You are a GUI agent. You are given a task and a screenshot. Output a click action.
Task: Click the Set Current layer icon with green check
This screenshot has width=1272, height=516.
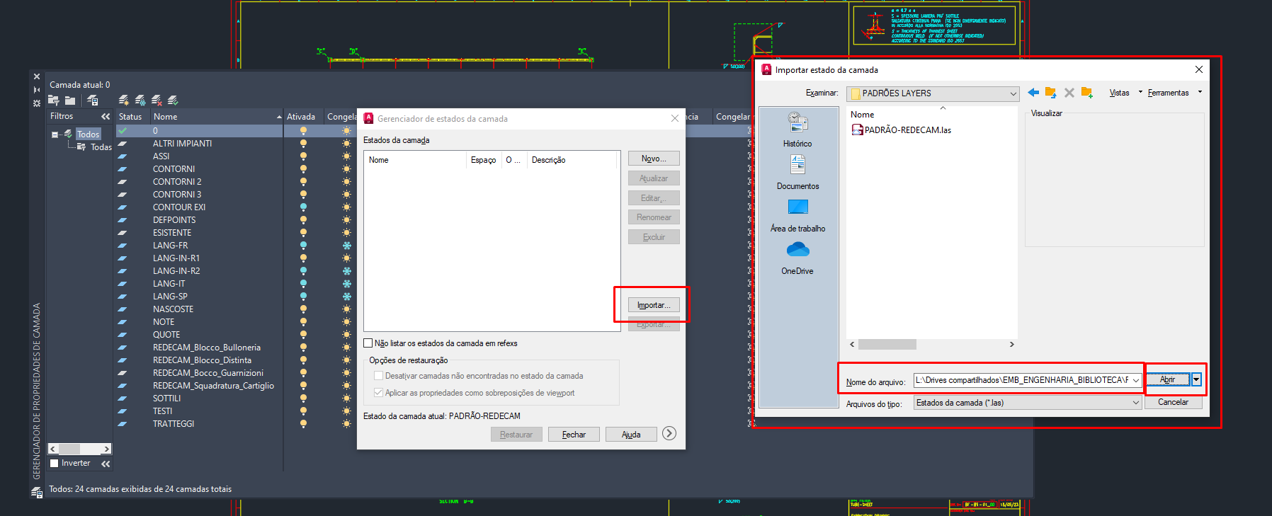pos(173,101)
